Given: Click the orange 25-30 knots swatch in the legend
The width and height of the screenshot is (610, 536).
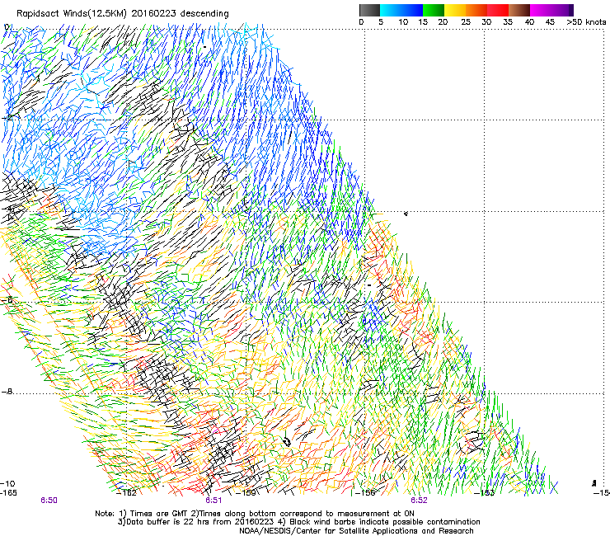Looking at the screenshot, I should [476, 10].
